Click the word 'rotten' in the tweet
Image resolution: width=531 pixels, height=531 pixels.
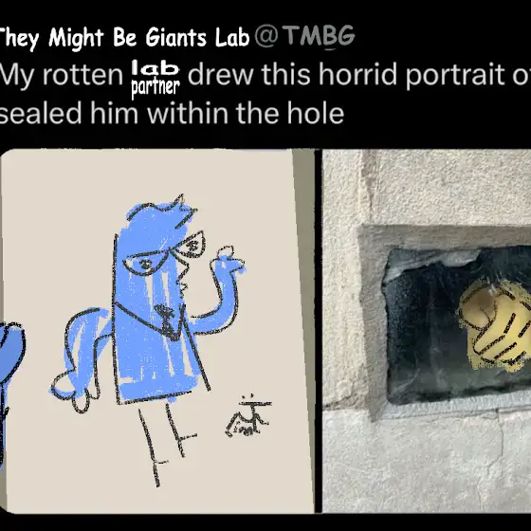point(82,75)
